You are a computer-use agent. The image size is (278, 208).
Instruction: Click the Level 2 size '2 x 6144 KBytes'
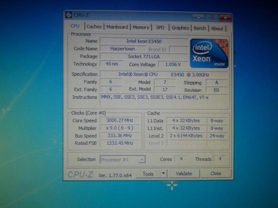point(186,136)
